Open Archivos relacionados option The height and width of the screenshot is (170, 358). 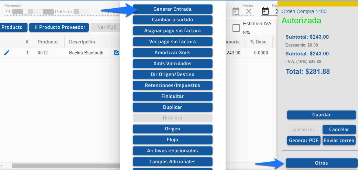pyautogui.click(x=172, y=151)
